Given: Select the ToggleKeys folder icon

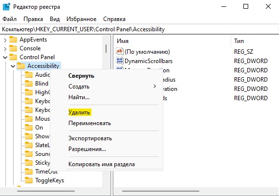Looking at the screenshot, I should [x=29, y=180].
